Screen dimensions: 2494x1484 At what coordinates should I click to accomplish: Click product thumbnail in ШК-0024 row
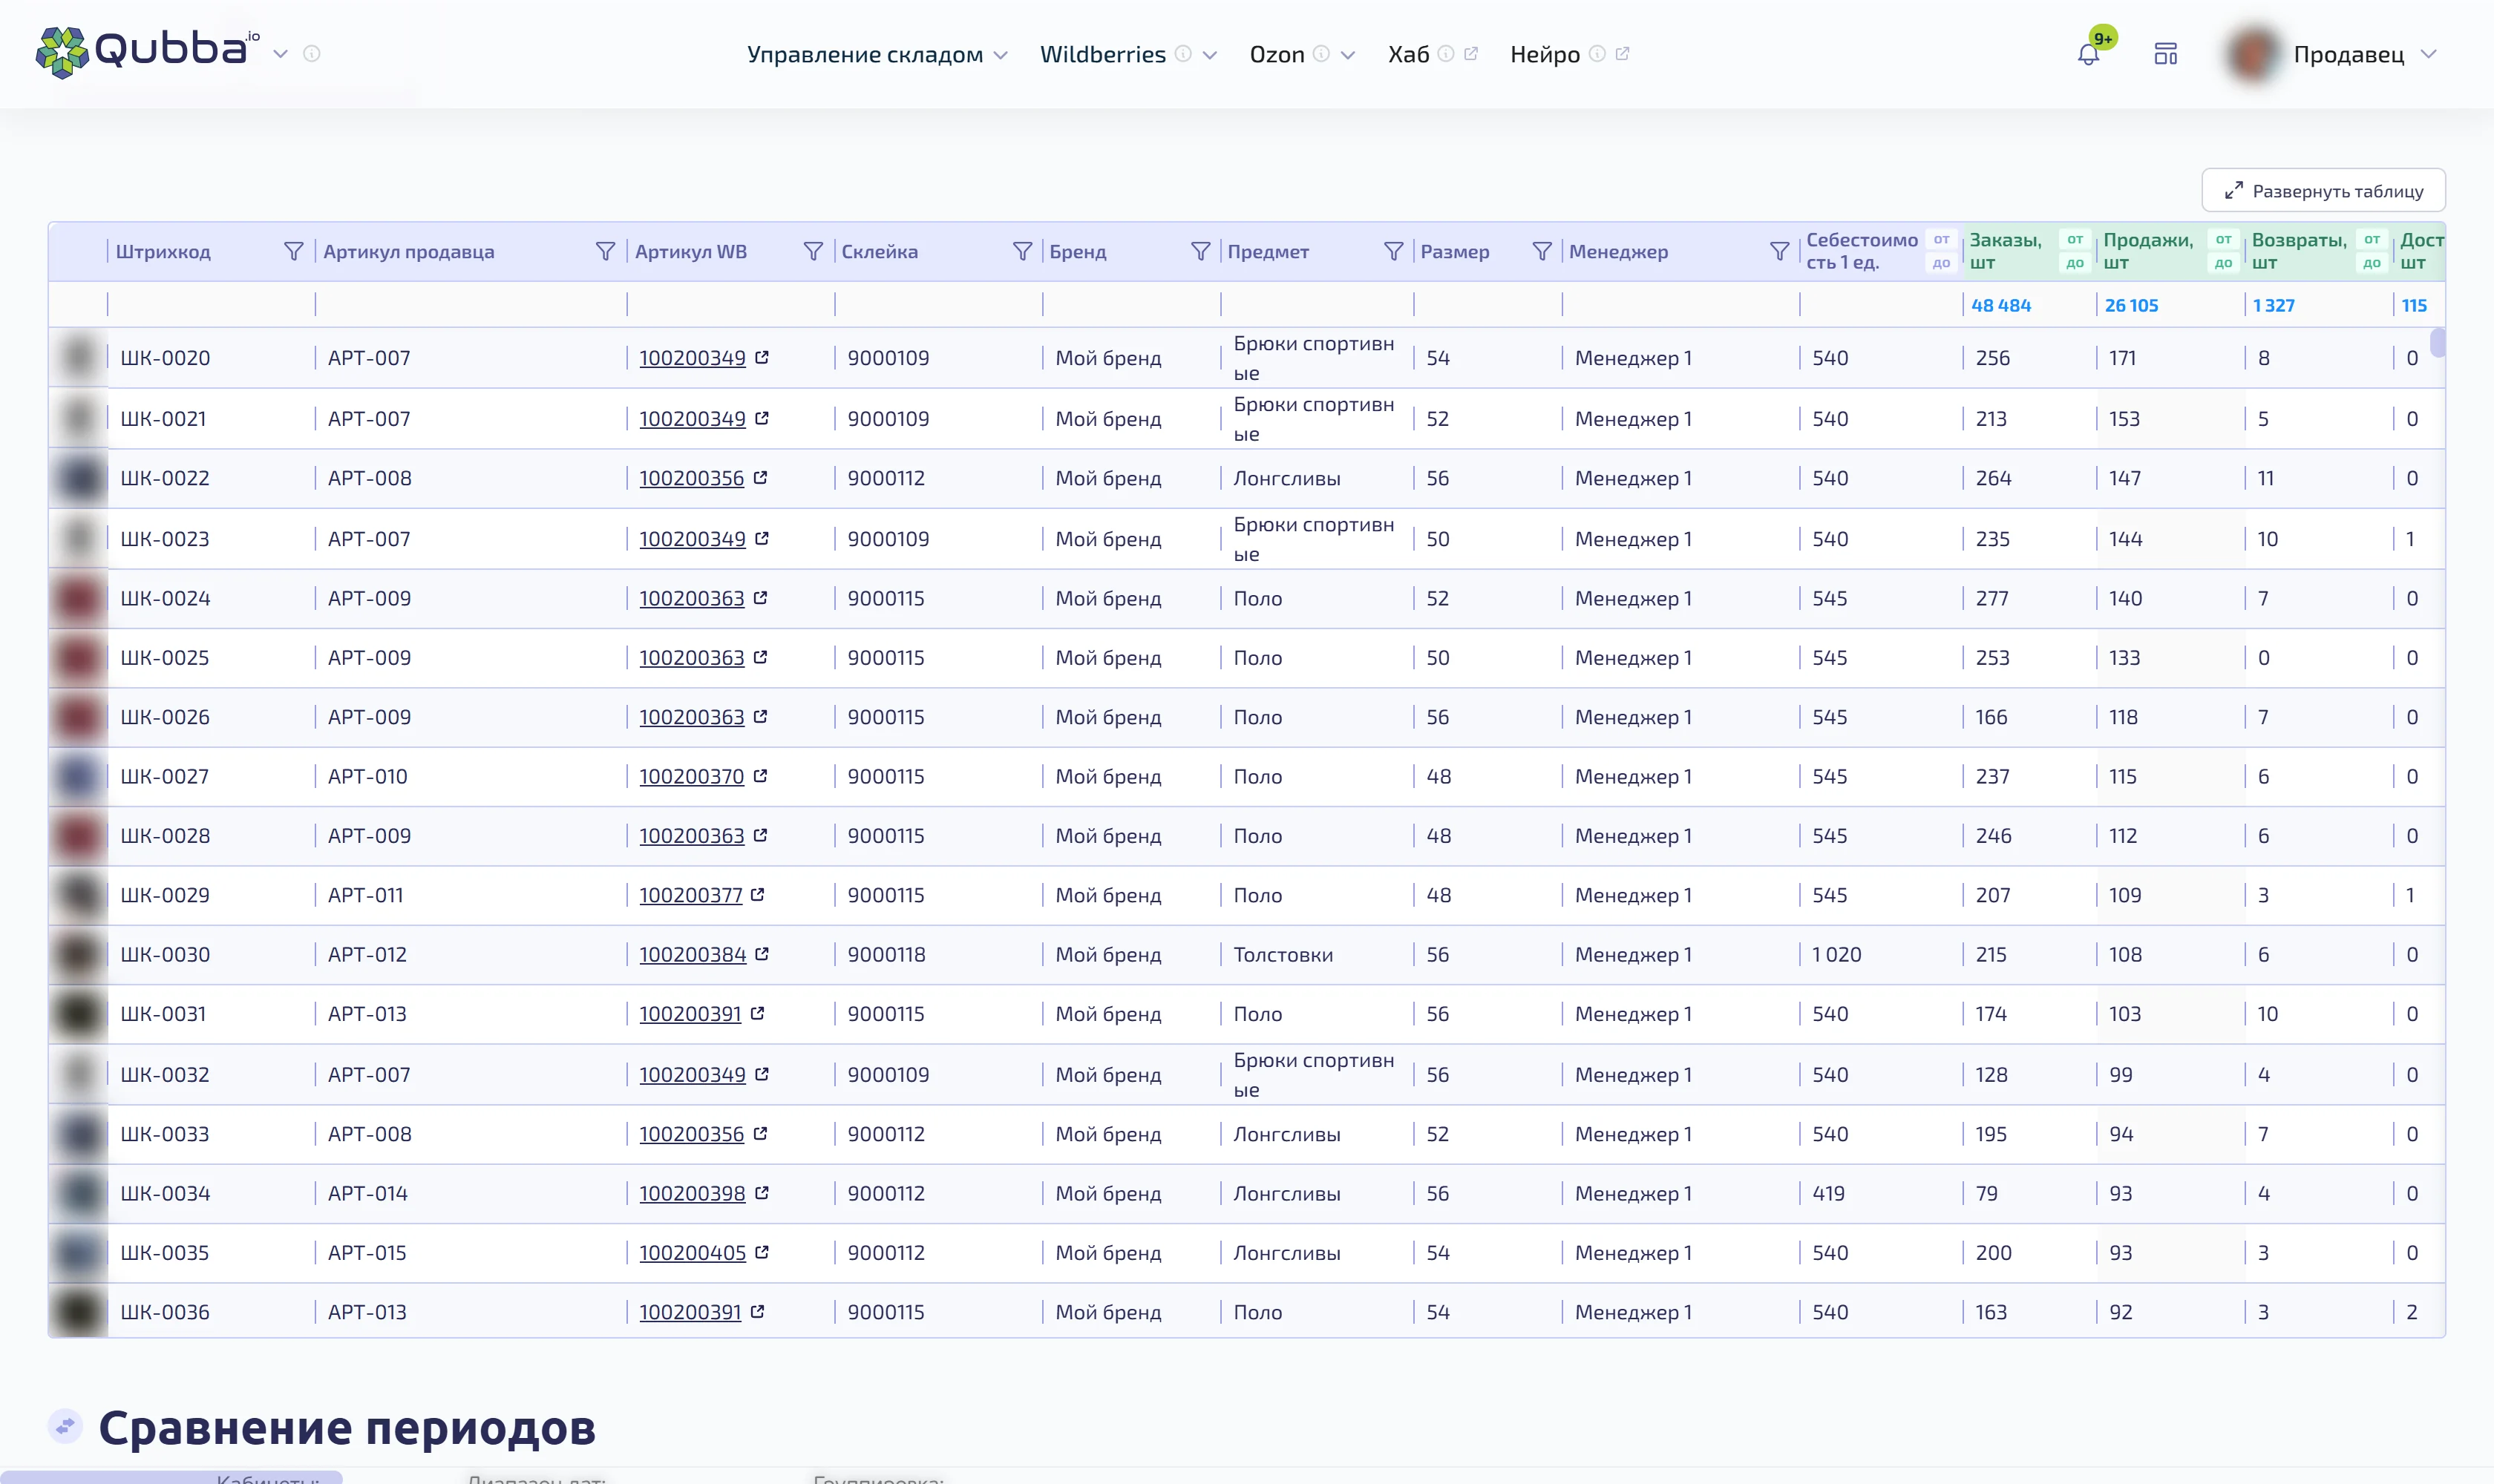79,598
